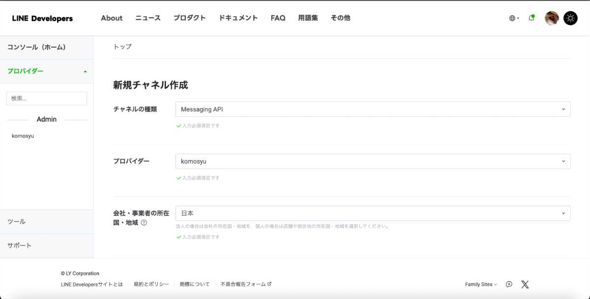Expand the ツール sidebar section

pos(47,222)
